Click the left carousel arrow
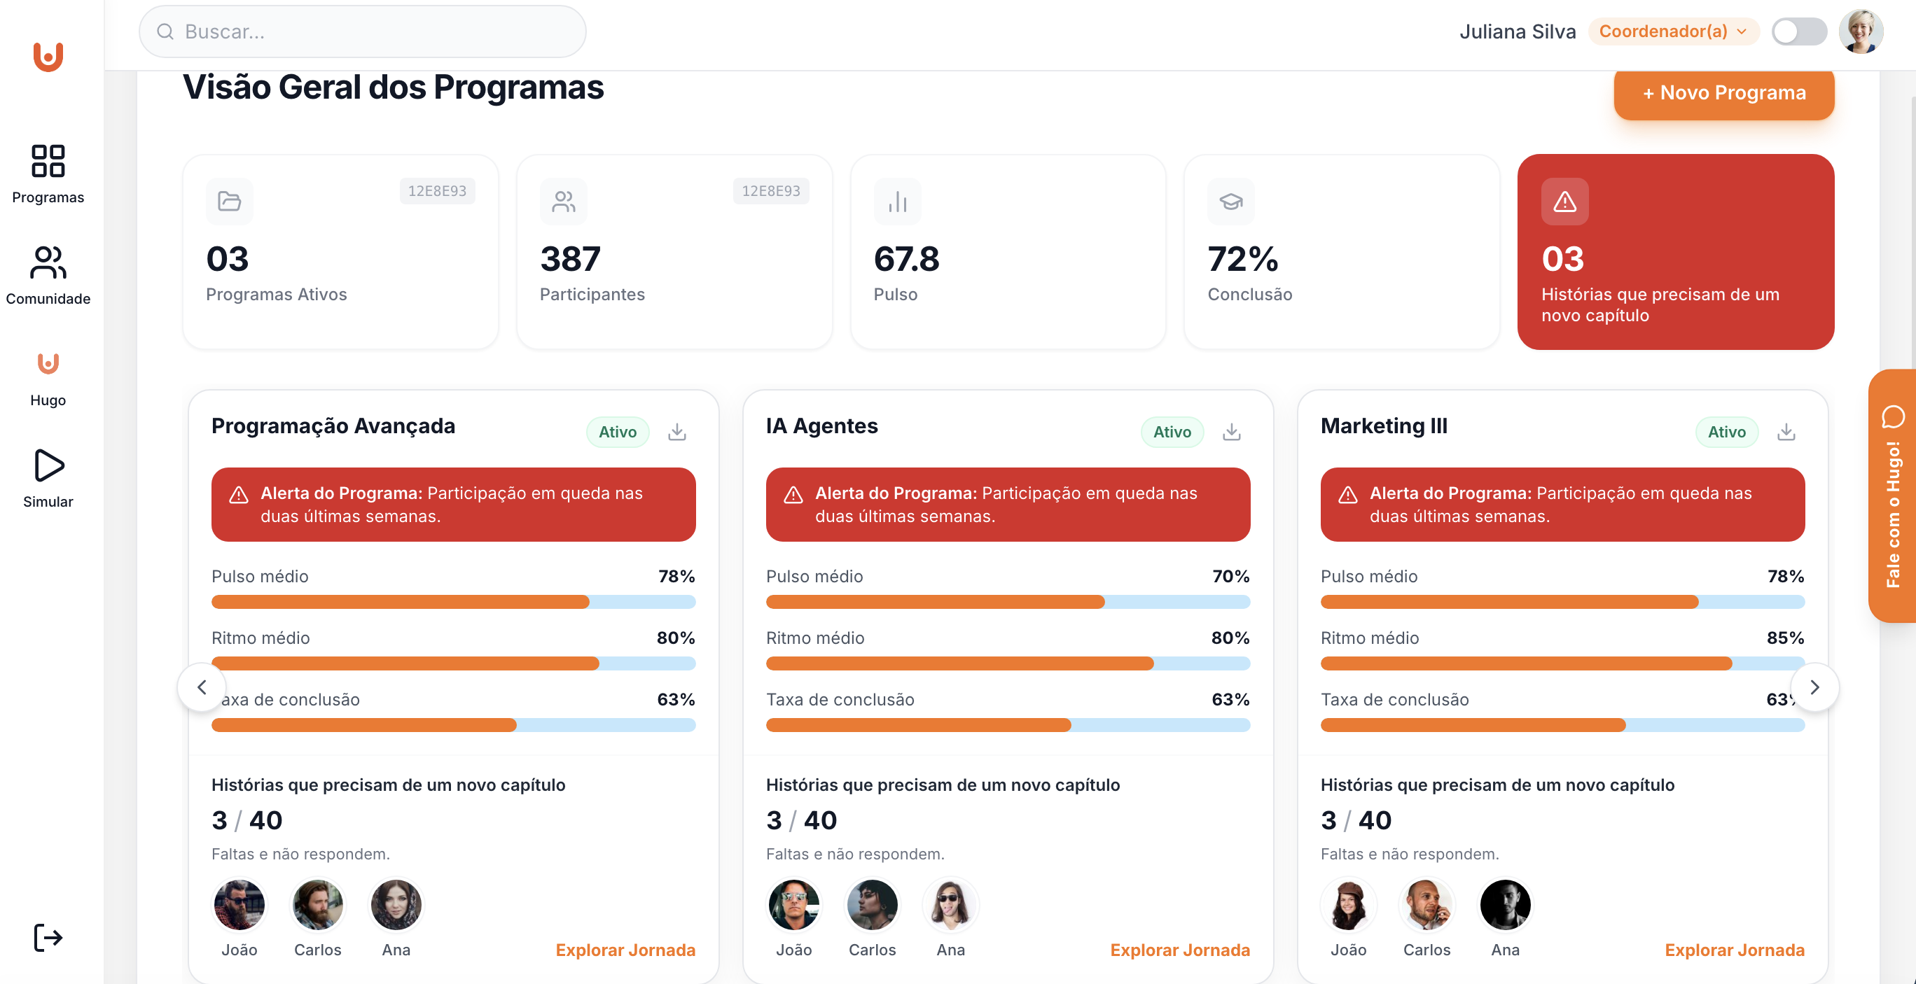This screenshot has height=984, width=1916. pyautogui.click(x=201, y=687)
